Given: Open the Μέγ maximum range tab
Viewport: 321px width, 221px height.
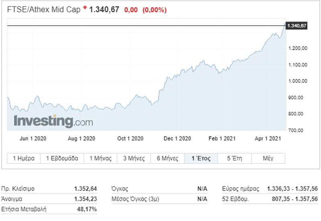Looking at the screenshot, I should (268, 158).
